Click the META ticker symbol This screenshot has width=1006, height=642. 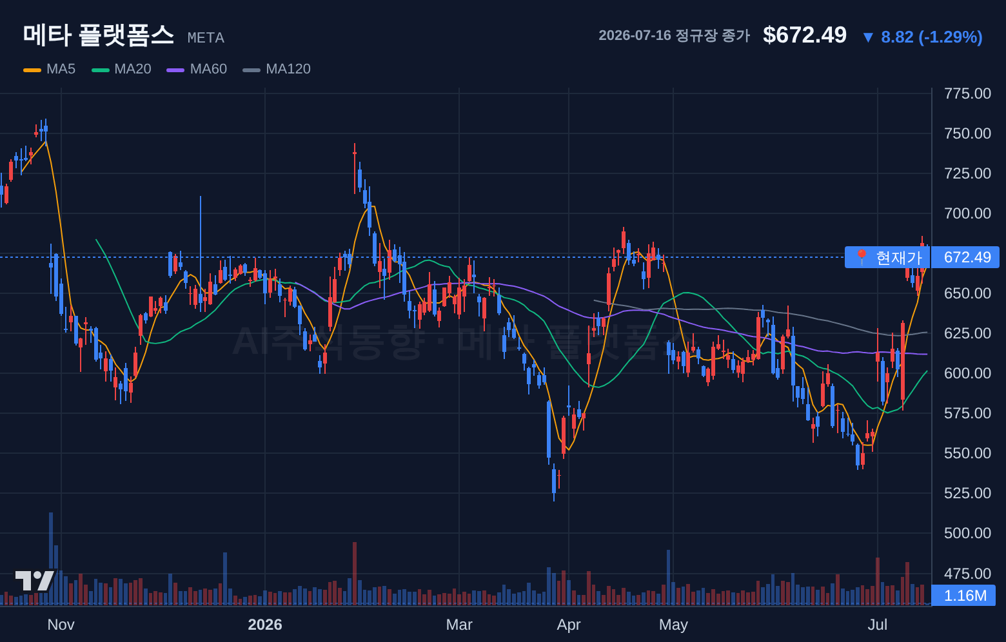[x=206, y=38]
